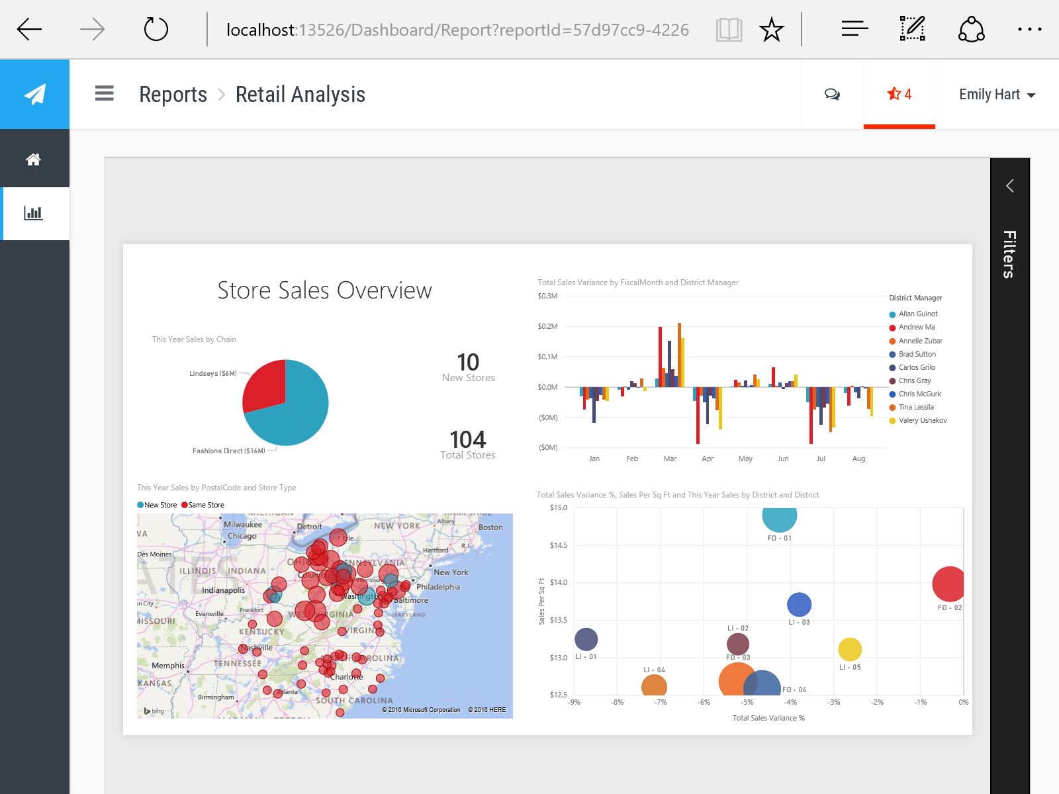Click the Retail Analysis report title
Screen dimensions: 1059x794
tap(300, 94)
